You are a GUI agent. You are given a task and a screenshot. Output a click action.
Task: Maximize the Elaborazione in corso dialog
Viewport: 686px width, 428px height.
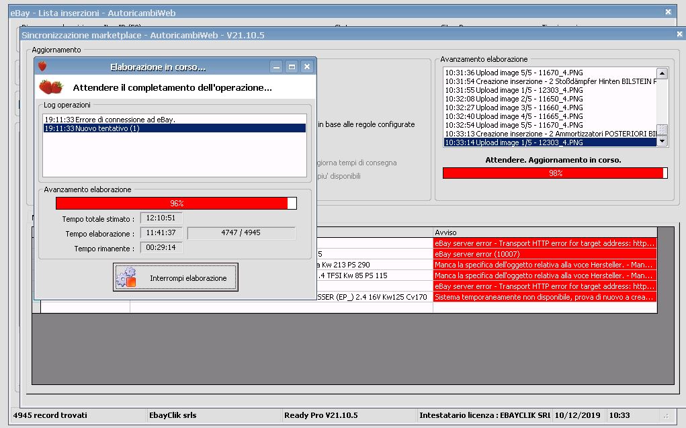[x=292, y=67]
